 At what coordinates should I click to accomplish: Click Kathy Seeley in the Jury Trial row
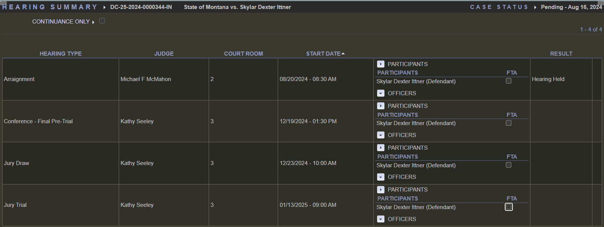[137, 205]
